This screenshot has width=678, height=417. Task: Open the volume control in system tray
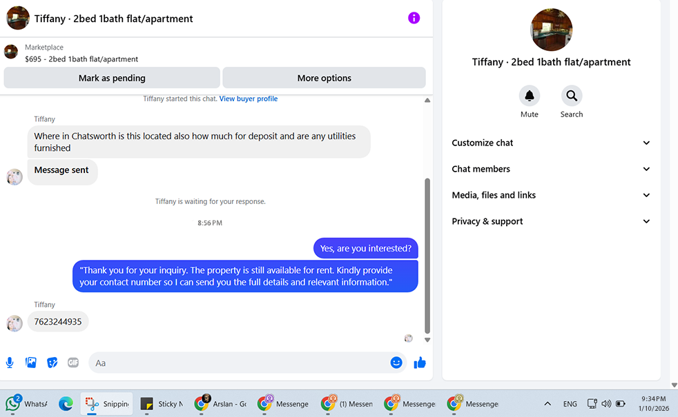pyautogui.click(x=606, y=404)
